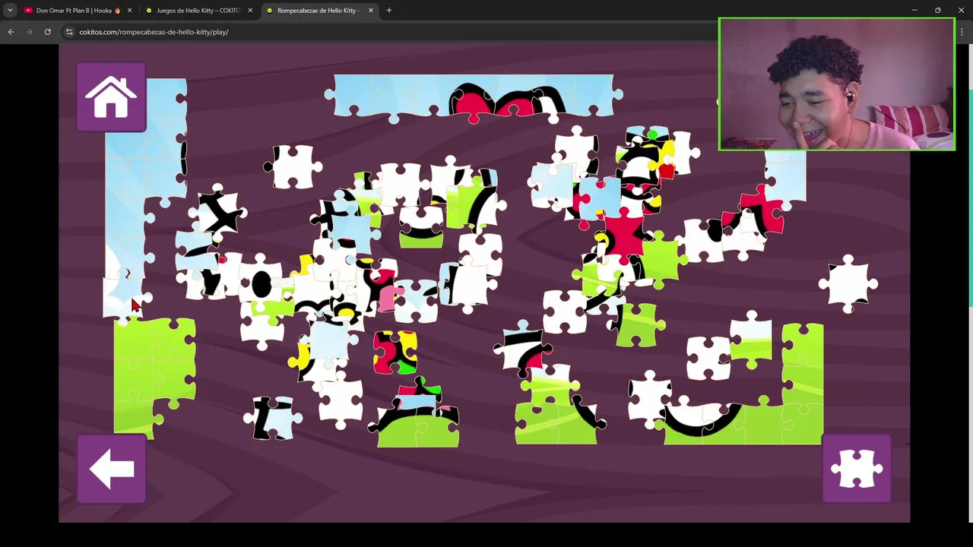973x547 pixels.
Task: Switch to the Juegos de Hello Kitty tab
Action: pyautogui.click(x=198, y=11)
